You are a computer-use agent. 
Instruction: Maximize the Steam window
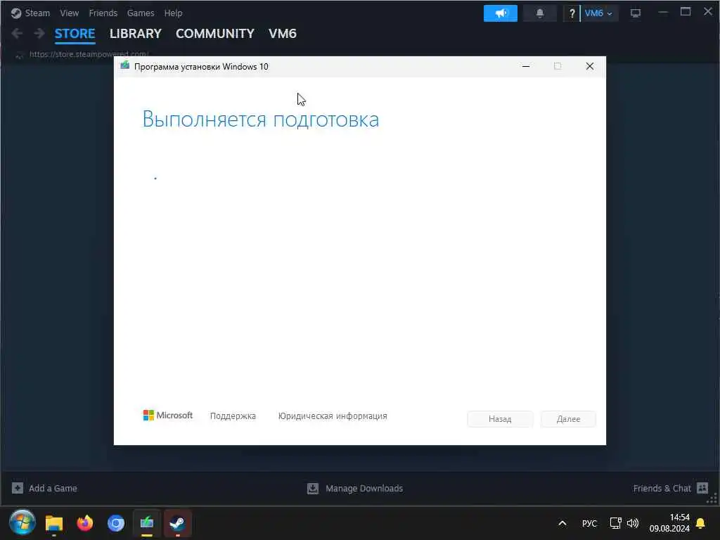[686, 11]
